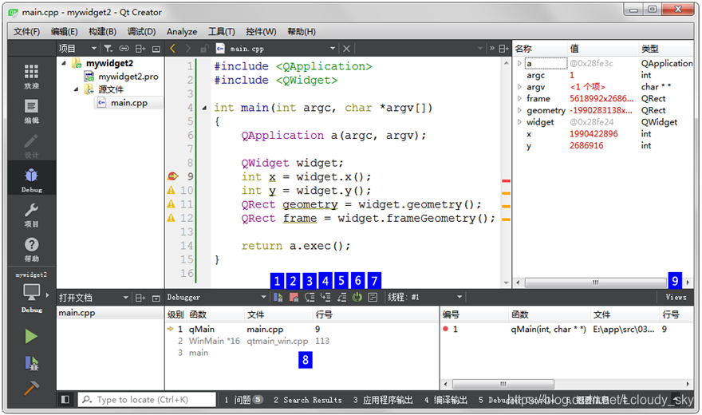
Task: Click the warning icon on line 12
Action: 172,218
